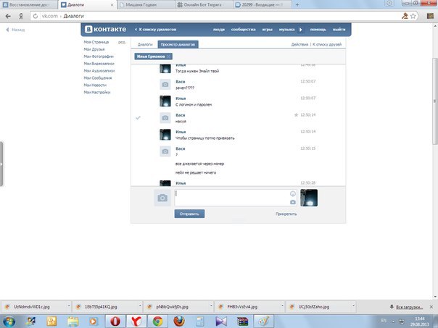Screen dimensions: 438x328
Task: Attach a photo with the small camera icon
Action: point(293,202)
